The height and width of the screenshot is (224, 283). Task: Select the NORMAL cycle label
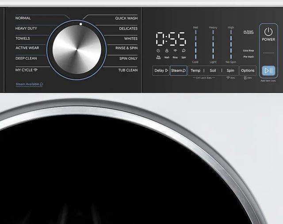click(x=23, y=18)
